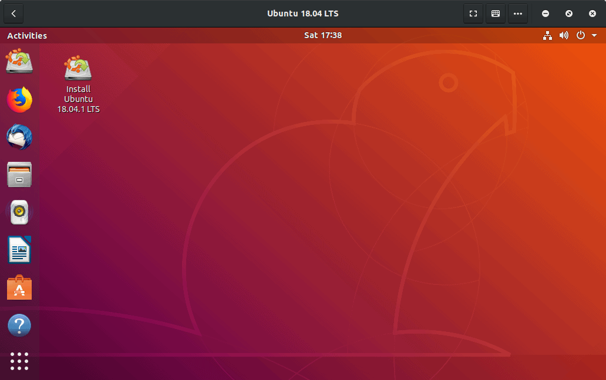This screenshot has width=606, height=380.
Task: Open the Files manager in the dock
Action: [x=19, y=175]
